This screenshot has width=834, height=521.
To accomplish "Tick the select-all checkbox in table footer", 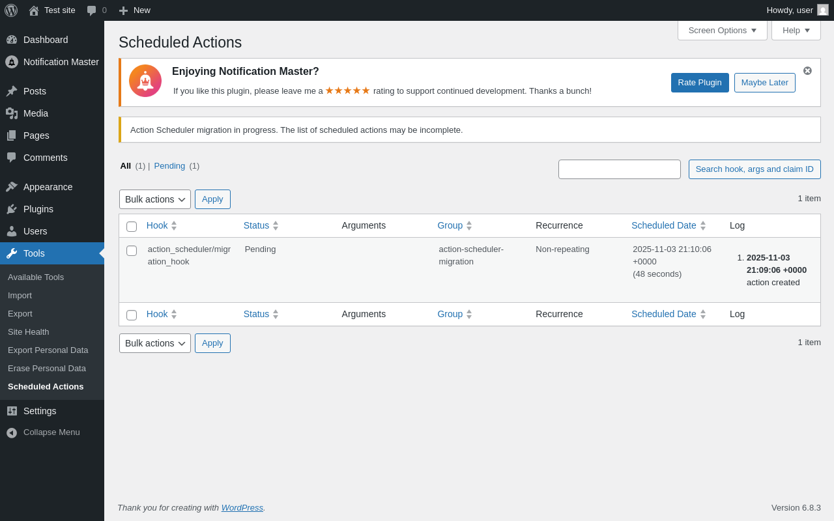I will [132, 315].
